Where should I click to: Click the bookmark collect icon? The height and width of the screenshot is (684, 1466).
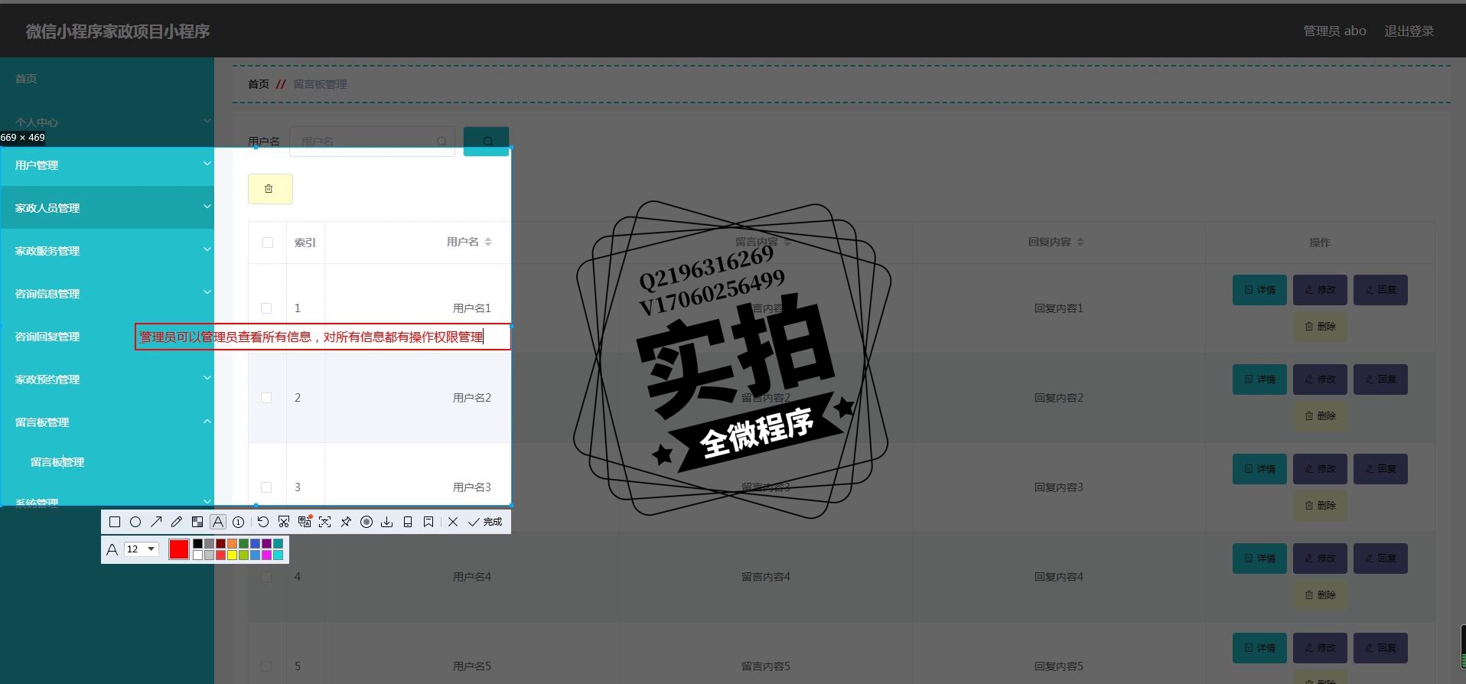point(428,522)
